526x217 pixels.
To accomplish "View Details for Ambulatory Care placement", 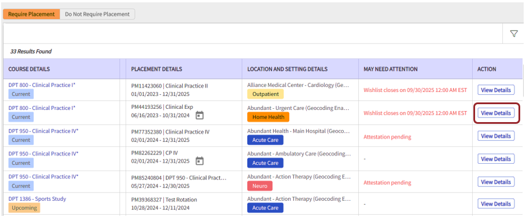I will tap(496, 159).
